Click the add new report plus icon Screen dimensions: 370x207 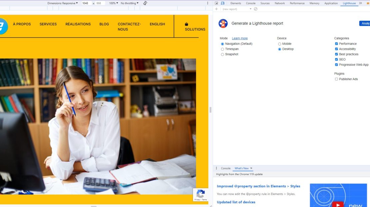coord(216,9)
